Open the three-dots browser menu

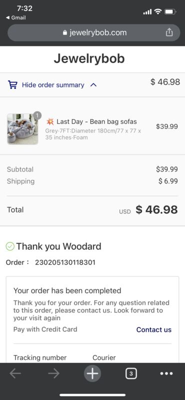[x=166, y=373]
